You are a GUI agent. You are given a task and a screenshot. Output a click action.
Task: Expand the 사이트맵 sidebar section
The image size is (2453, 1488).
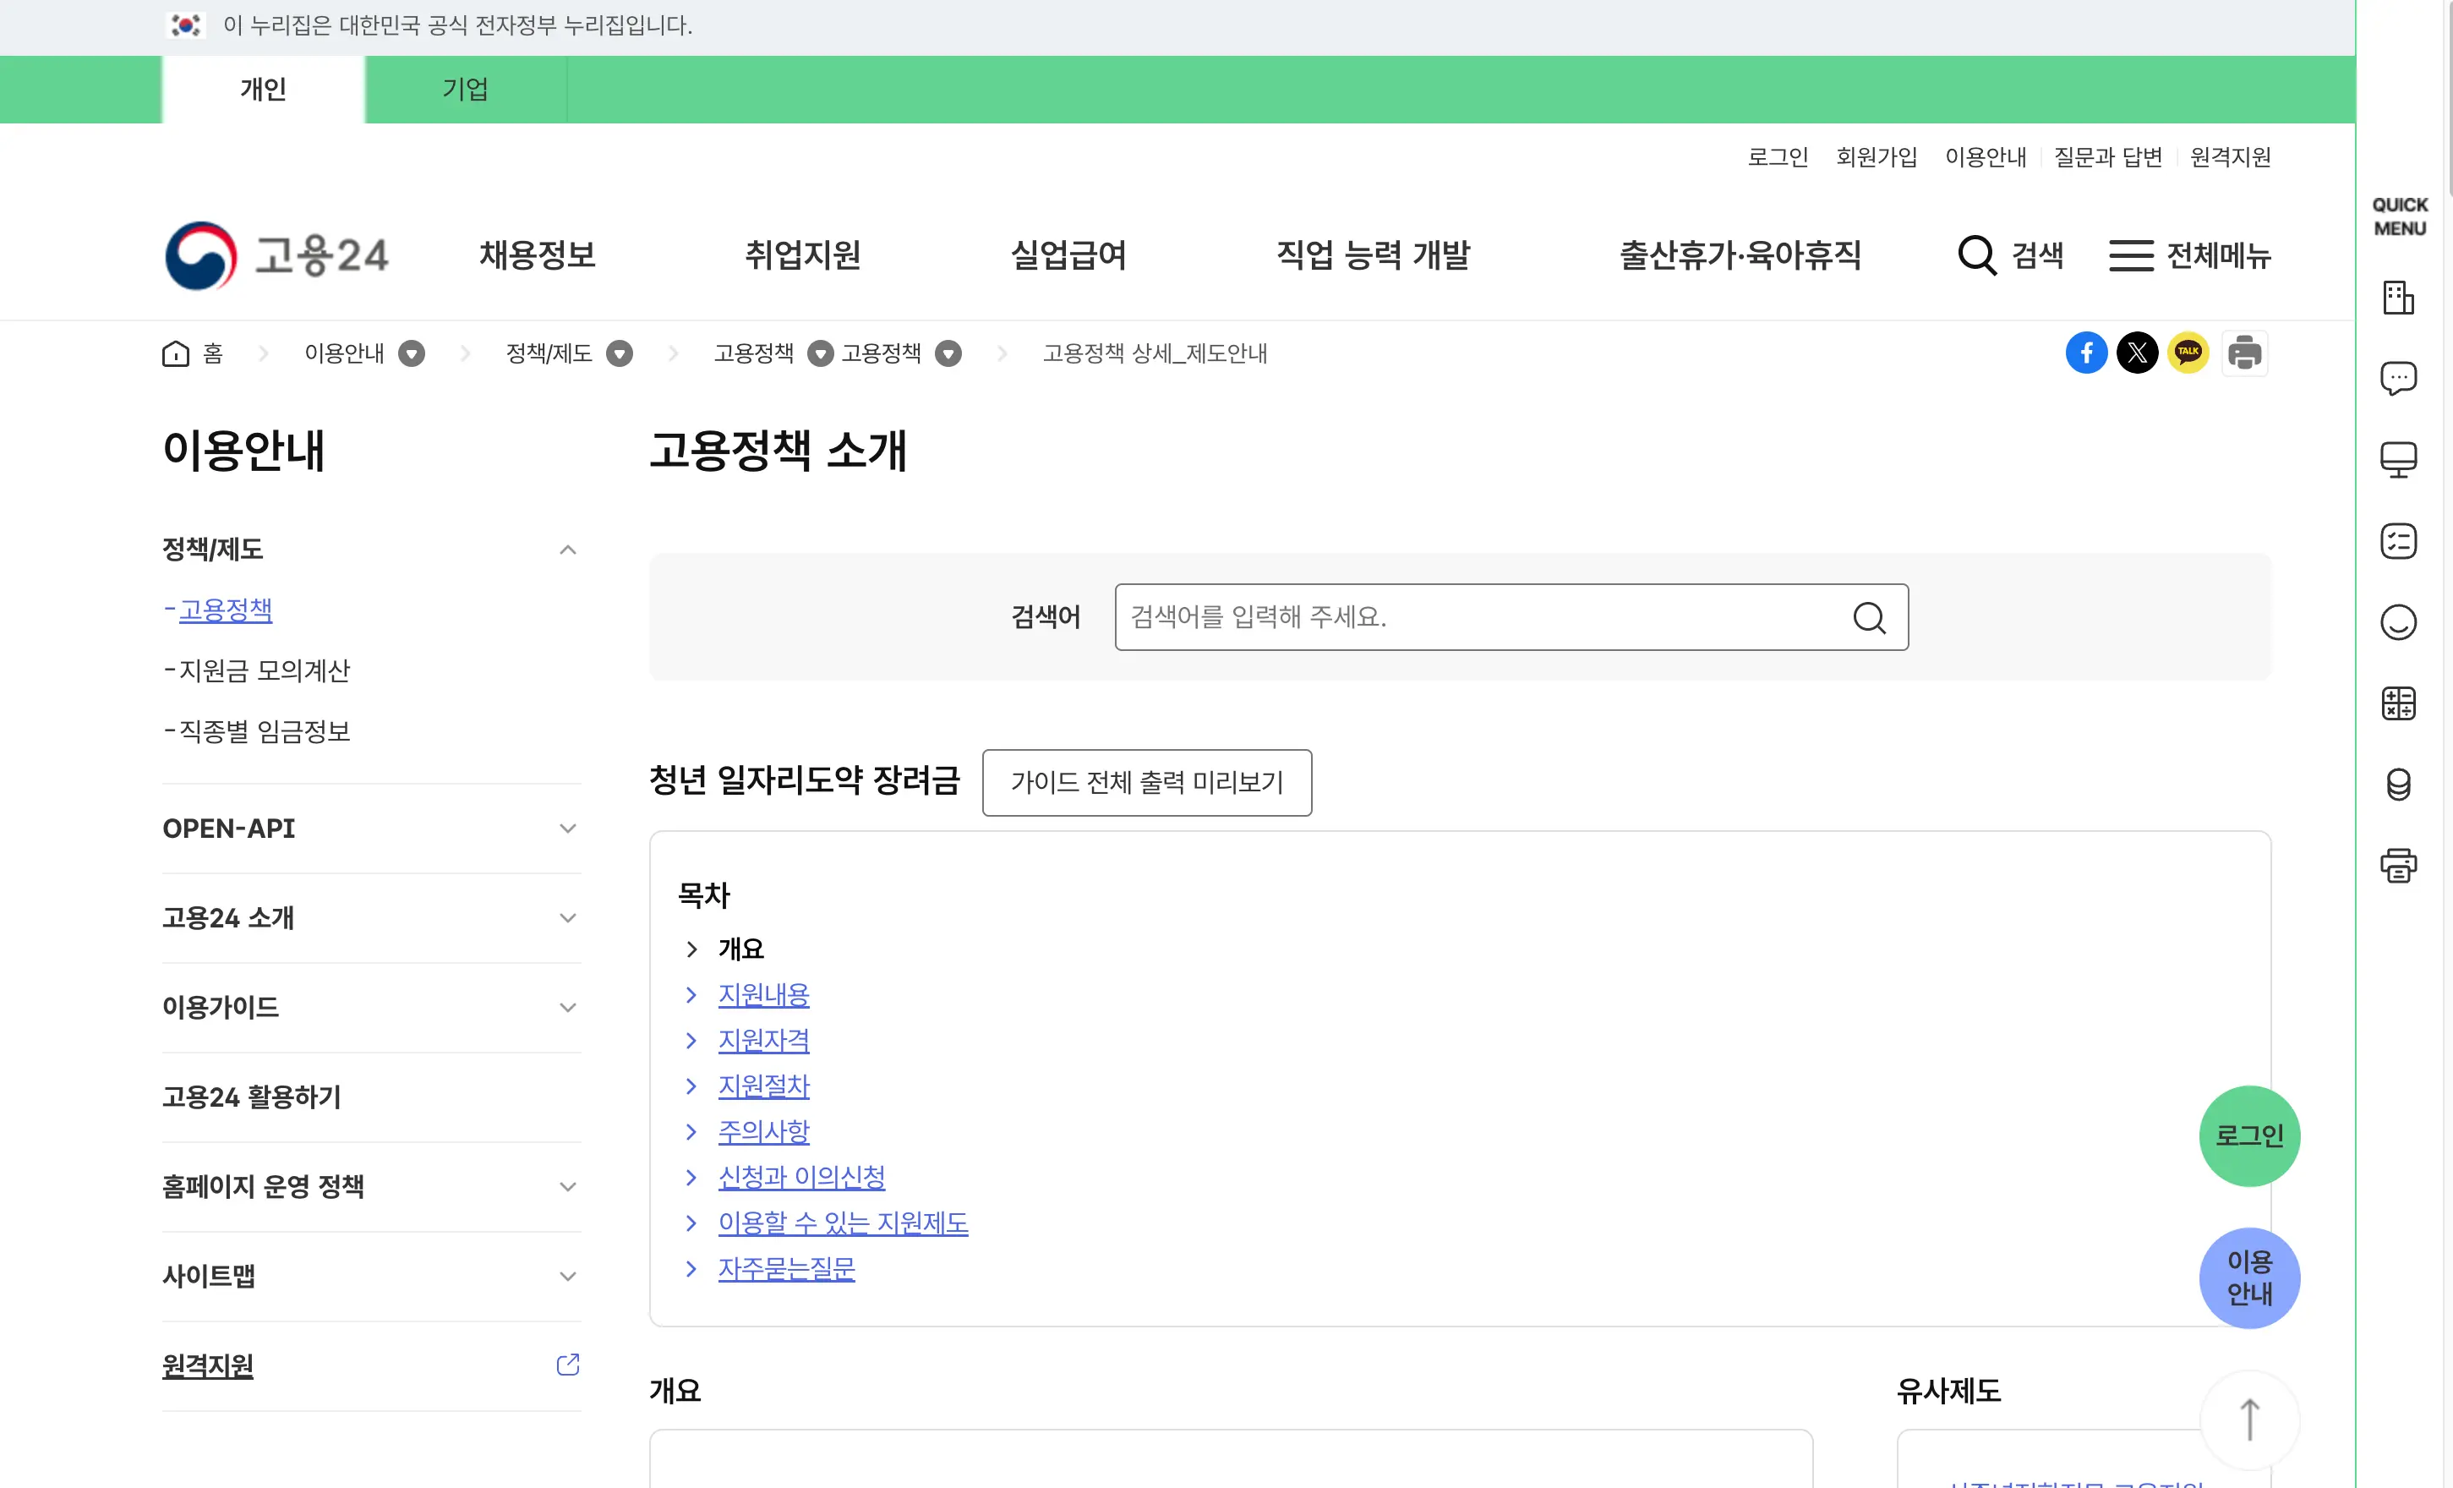coord(567,1276)
